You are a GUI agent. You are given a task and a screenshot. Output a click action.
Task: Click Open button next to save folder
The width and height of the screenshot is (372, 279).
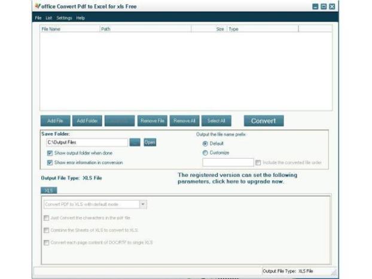150,142
